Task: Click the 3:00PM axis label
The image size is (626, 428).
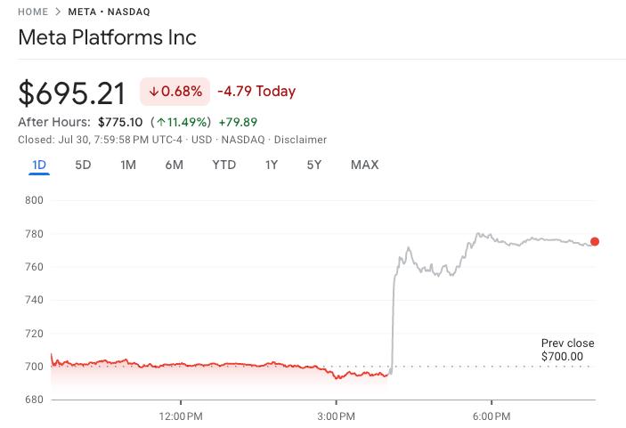Action: tap(336, 416)
